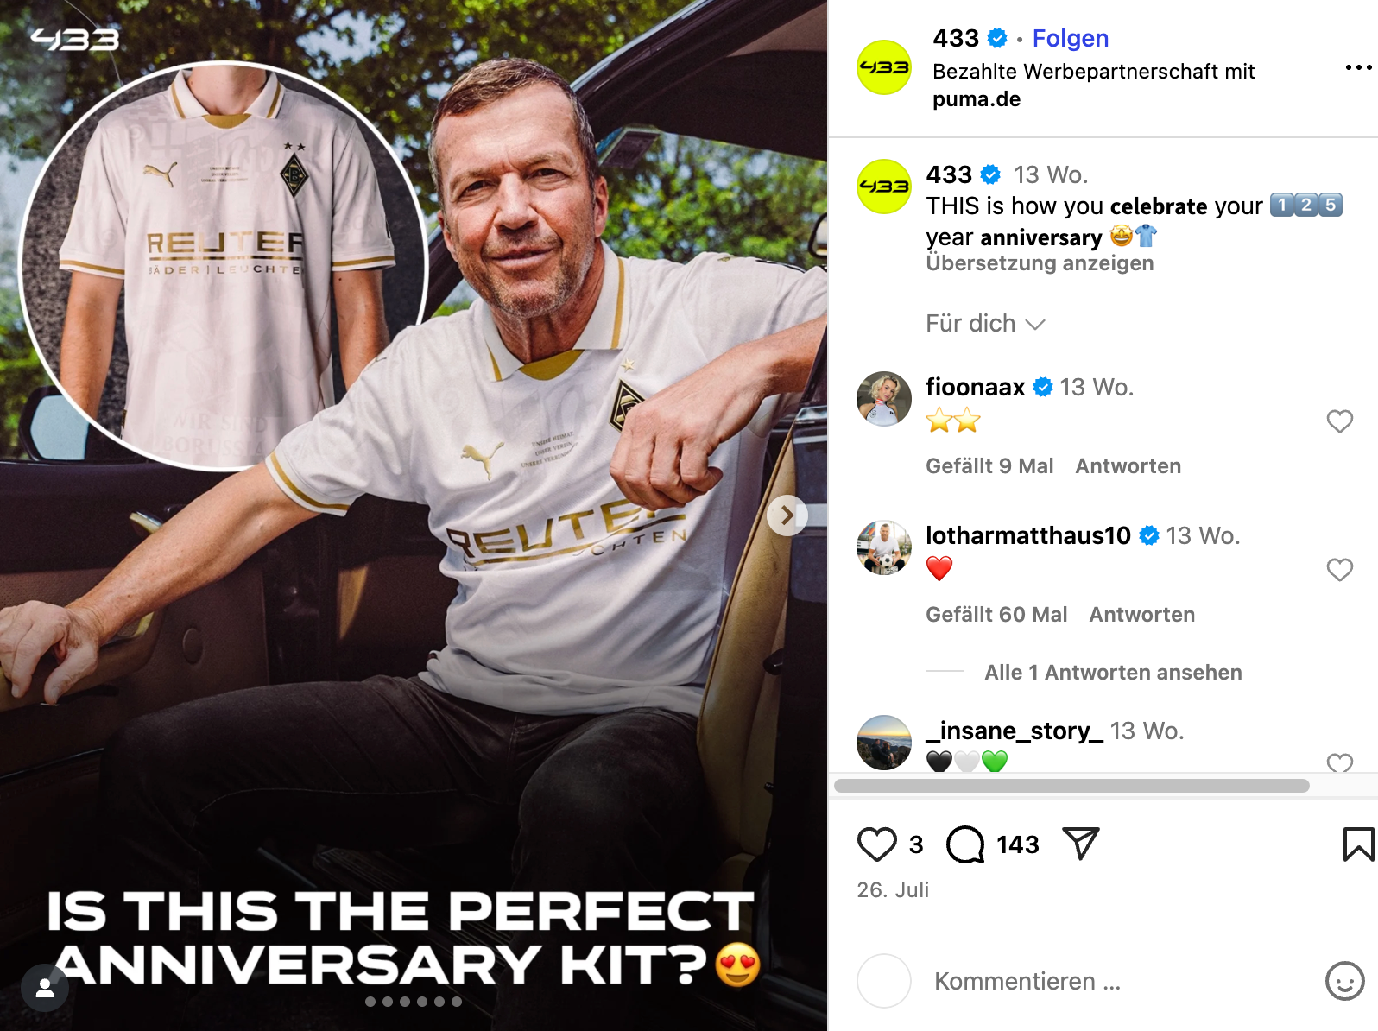
Task: Like lotharmatthaus10's comment
Action: point(1339,570)
